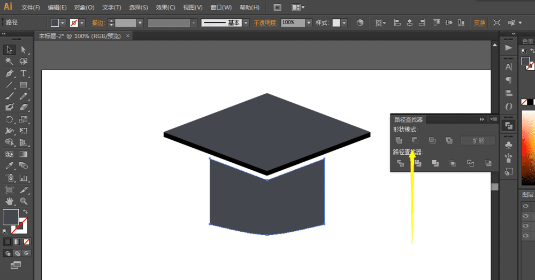Open the 效果(C) menu

(165, 7)
